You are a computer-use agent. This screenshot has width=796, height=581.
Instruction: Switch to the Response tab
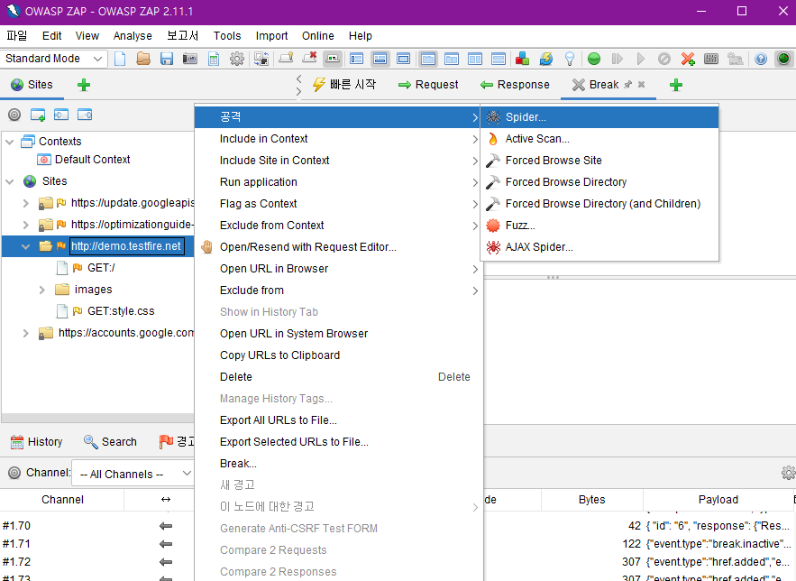(x=515, y=85)
